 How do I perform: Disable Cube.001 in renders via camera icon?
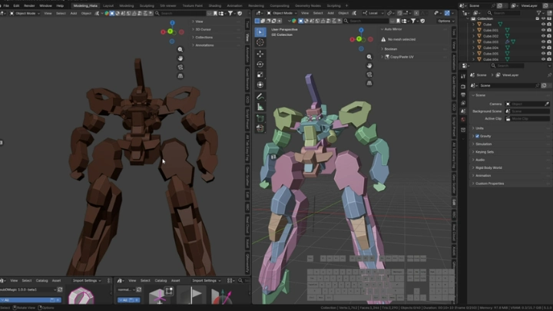point(549,30)
